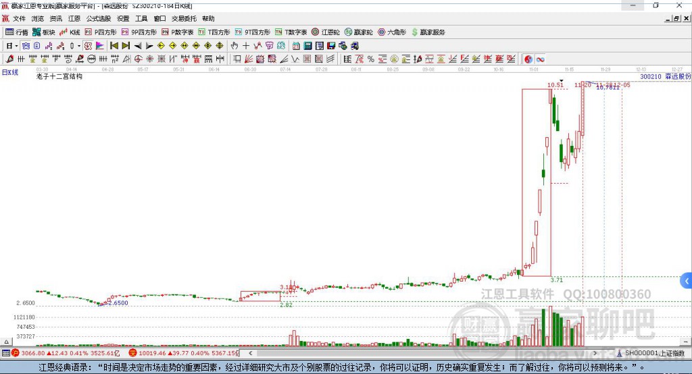Click the 3066.80 Shanghai index status value

click(32, 353)
